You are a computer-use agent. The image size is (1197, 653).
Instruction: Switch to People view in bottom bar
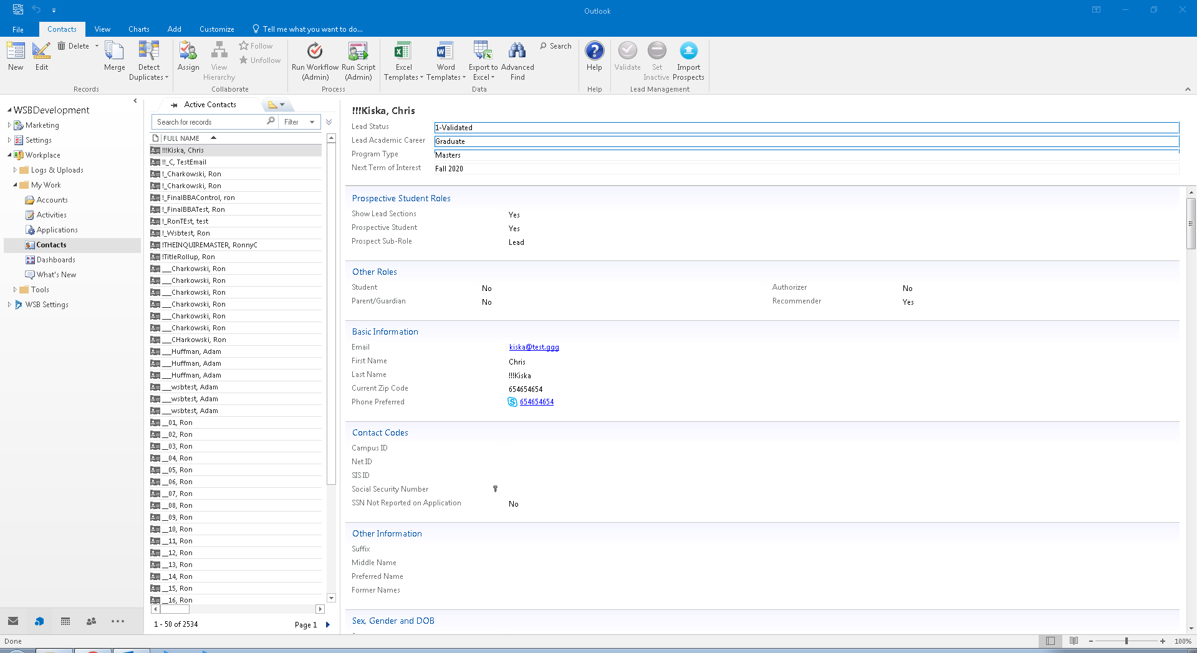[x=91, y=621]
